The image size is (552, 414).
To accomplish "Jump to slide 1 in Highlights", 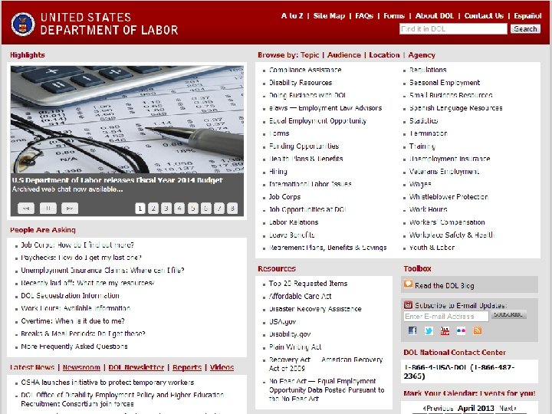I will click(140, 209).
